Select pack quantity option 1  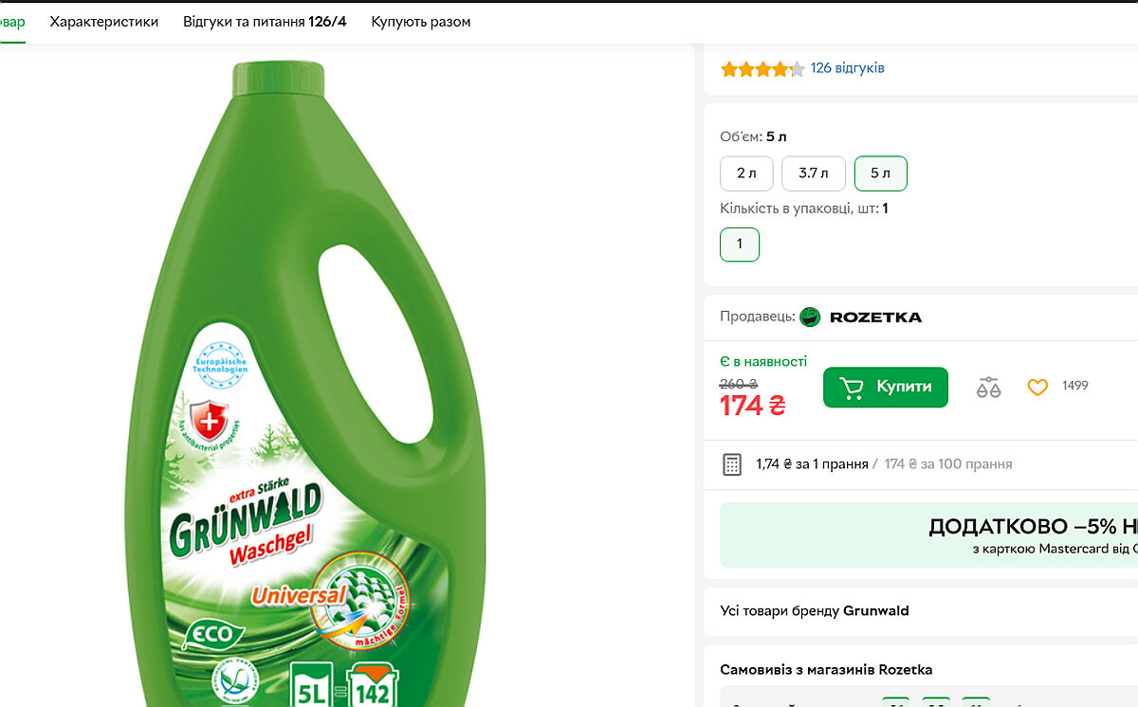click(740, 245)
